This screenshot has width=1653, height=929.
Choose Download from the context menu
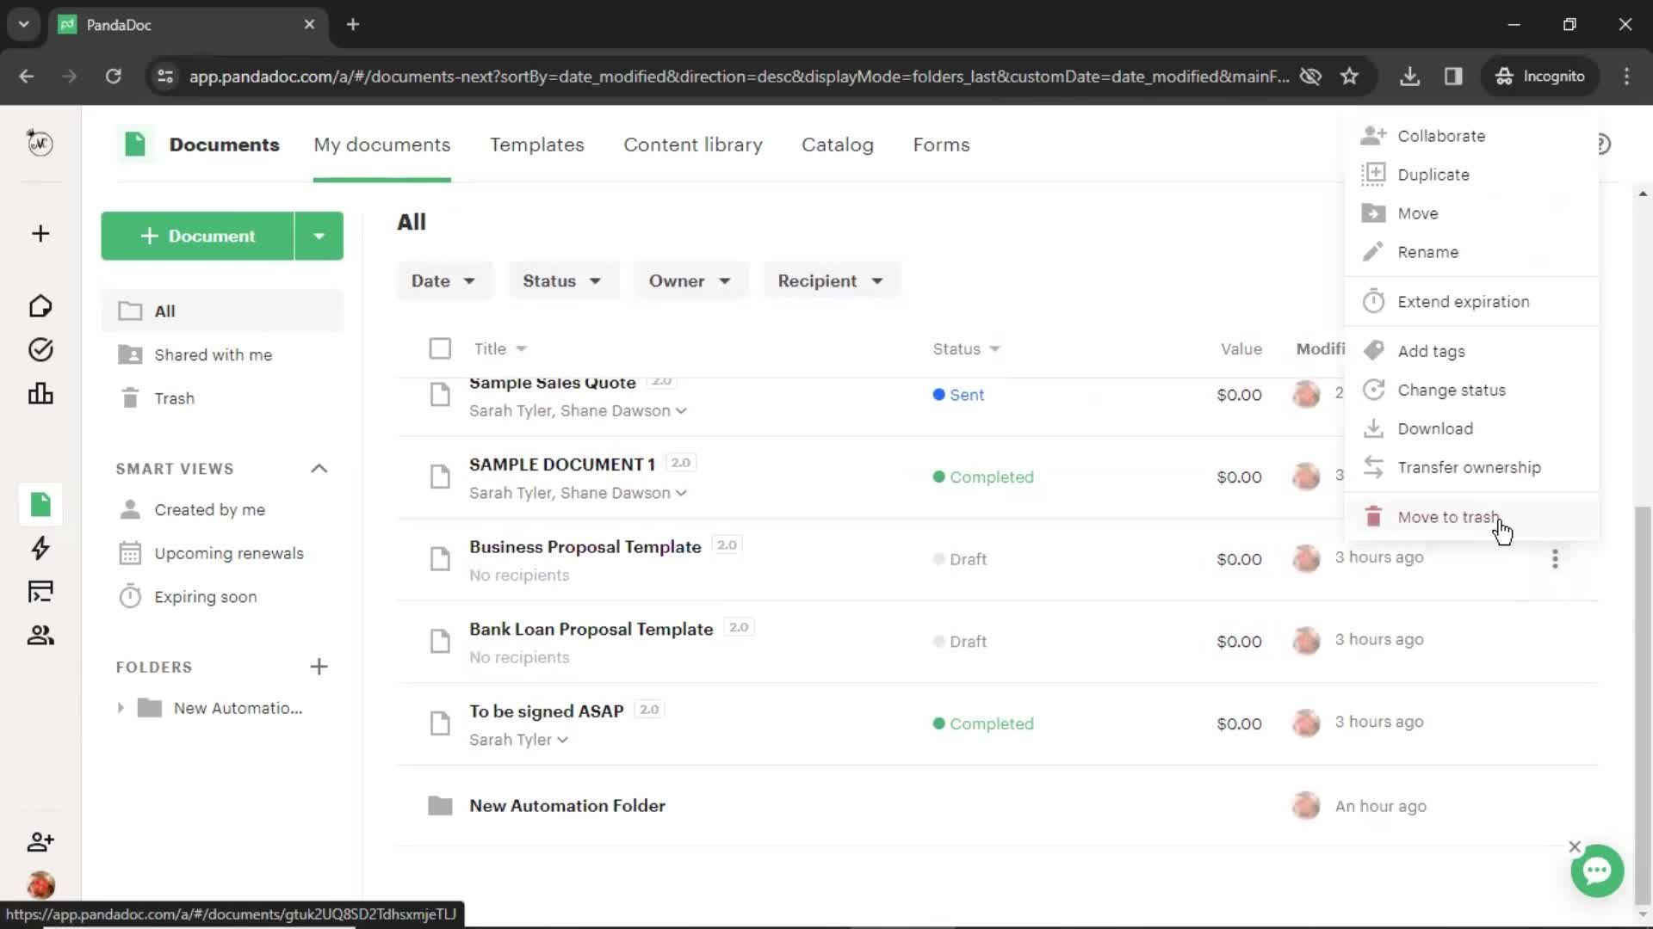[x=1471, y=428]
